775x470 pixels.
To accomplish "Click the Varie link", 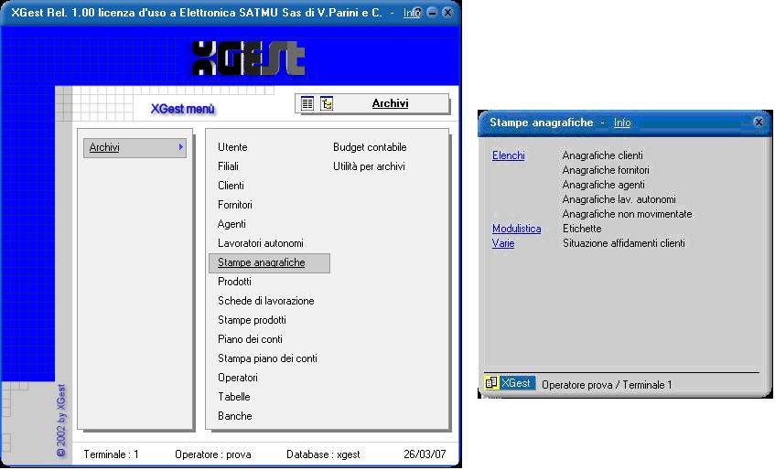I will coord(503,243).
